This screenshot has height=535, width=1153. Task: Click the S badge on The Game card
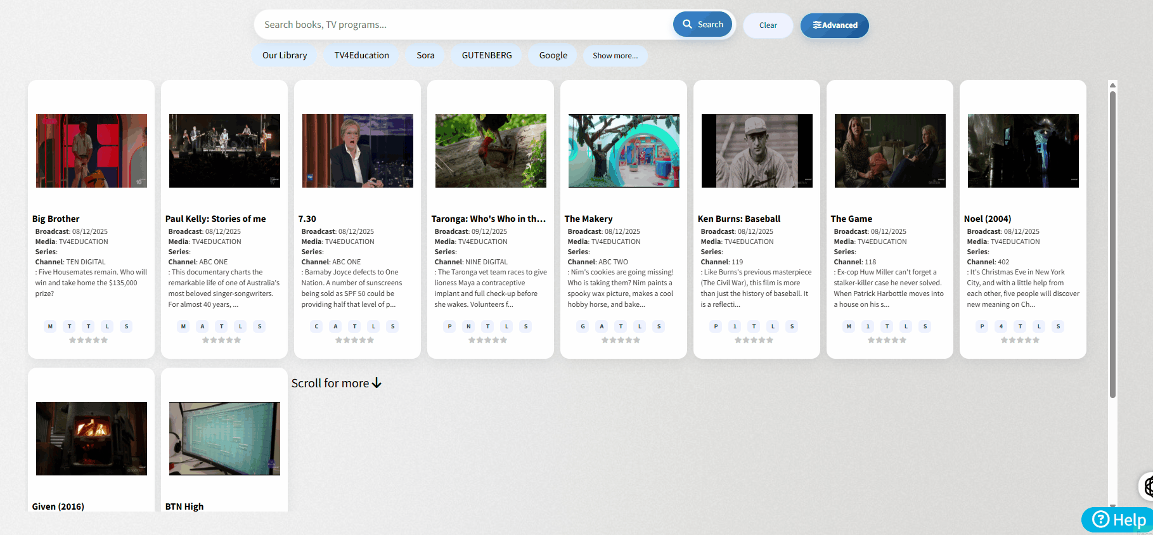coord(925,326)
